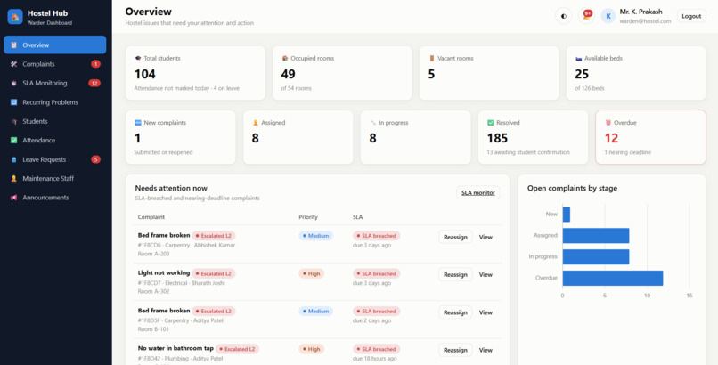Click the Recurring Problems icon in sidebar
The height and width of the screenshot is (365, 718).
[13, 102]
